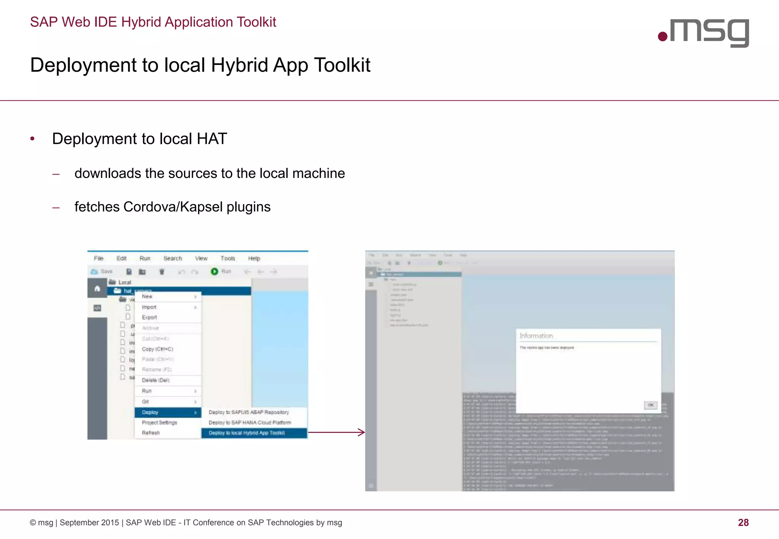Viewport: 779px width, 539px height.
Task: Click the home icon in right screenshot sidebar
Action: pos(371,273)
